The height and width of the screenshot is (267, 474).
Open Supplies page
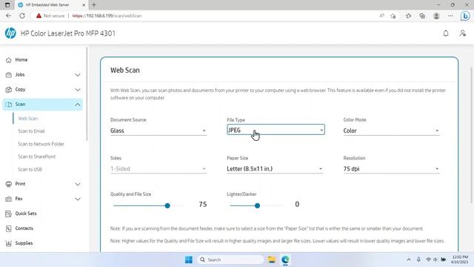pyautogui.click(x=24, y=243)
